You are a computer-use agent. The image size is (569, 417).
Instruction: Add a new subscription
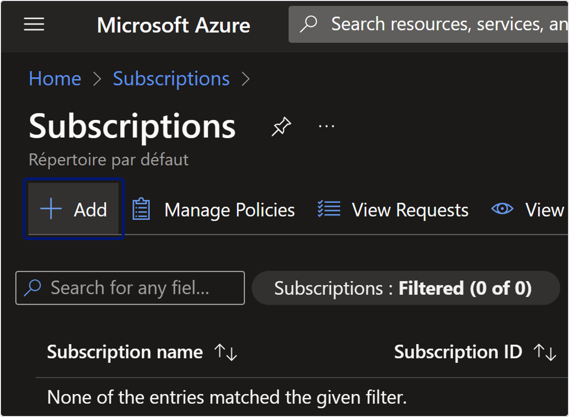73,209
